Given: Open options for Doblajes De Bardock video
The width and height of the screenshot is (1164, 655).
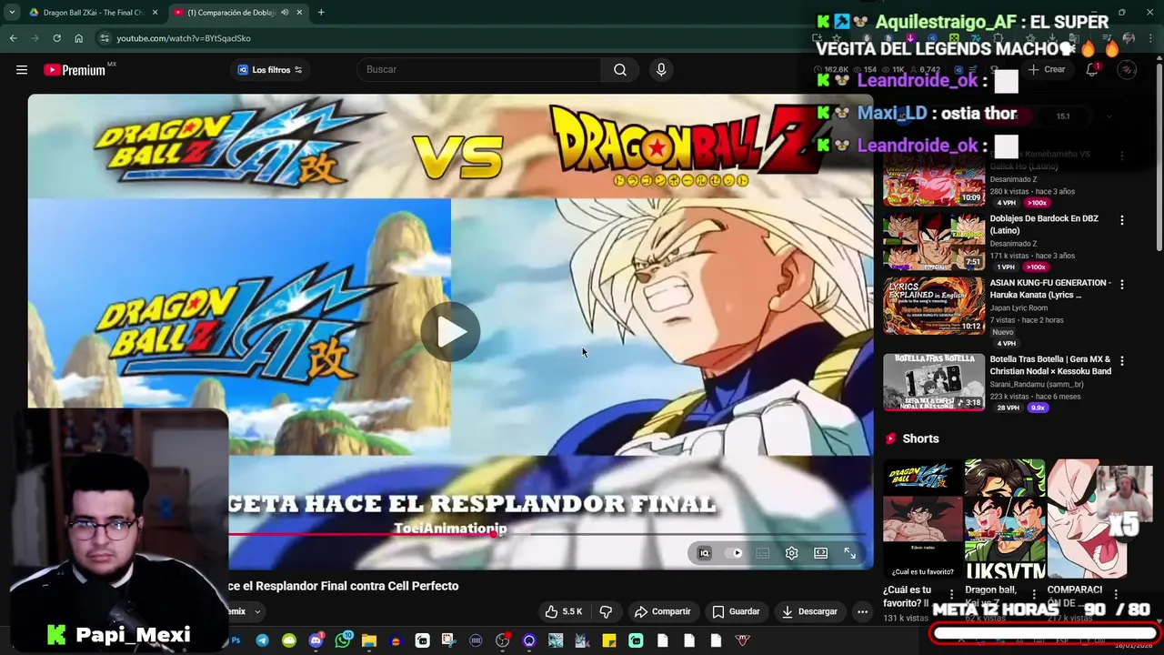Looking at the screenshot, I should click(1121, 220).
